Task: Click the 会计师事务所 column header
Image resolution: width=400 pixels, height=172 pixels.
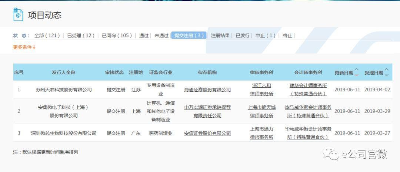Action: pyautogui.click(x=308, y=72)
